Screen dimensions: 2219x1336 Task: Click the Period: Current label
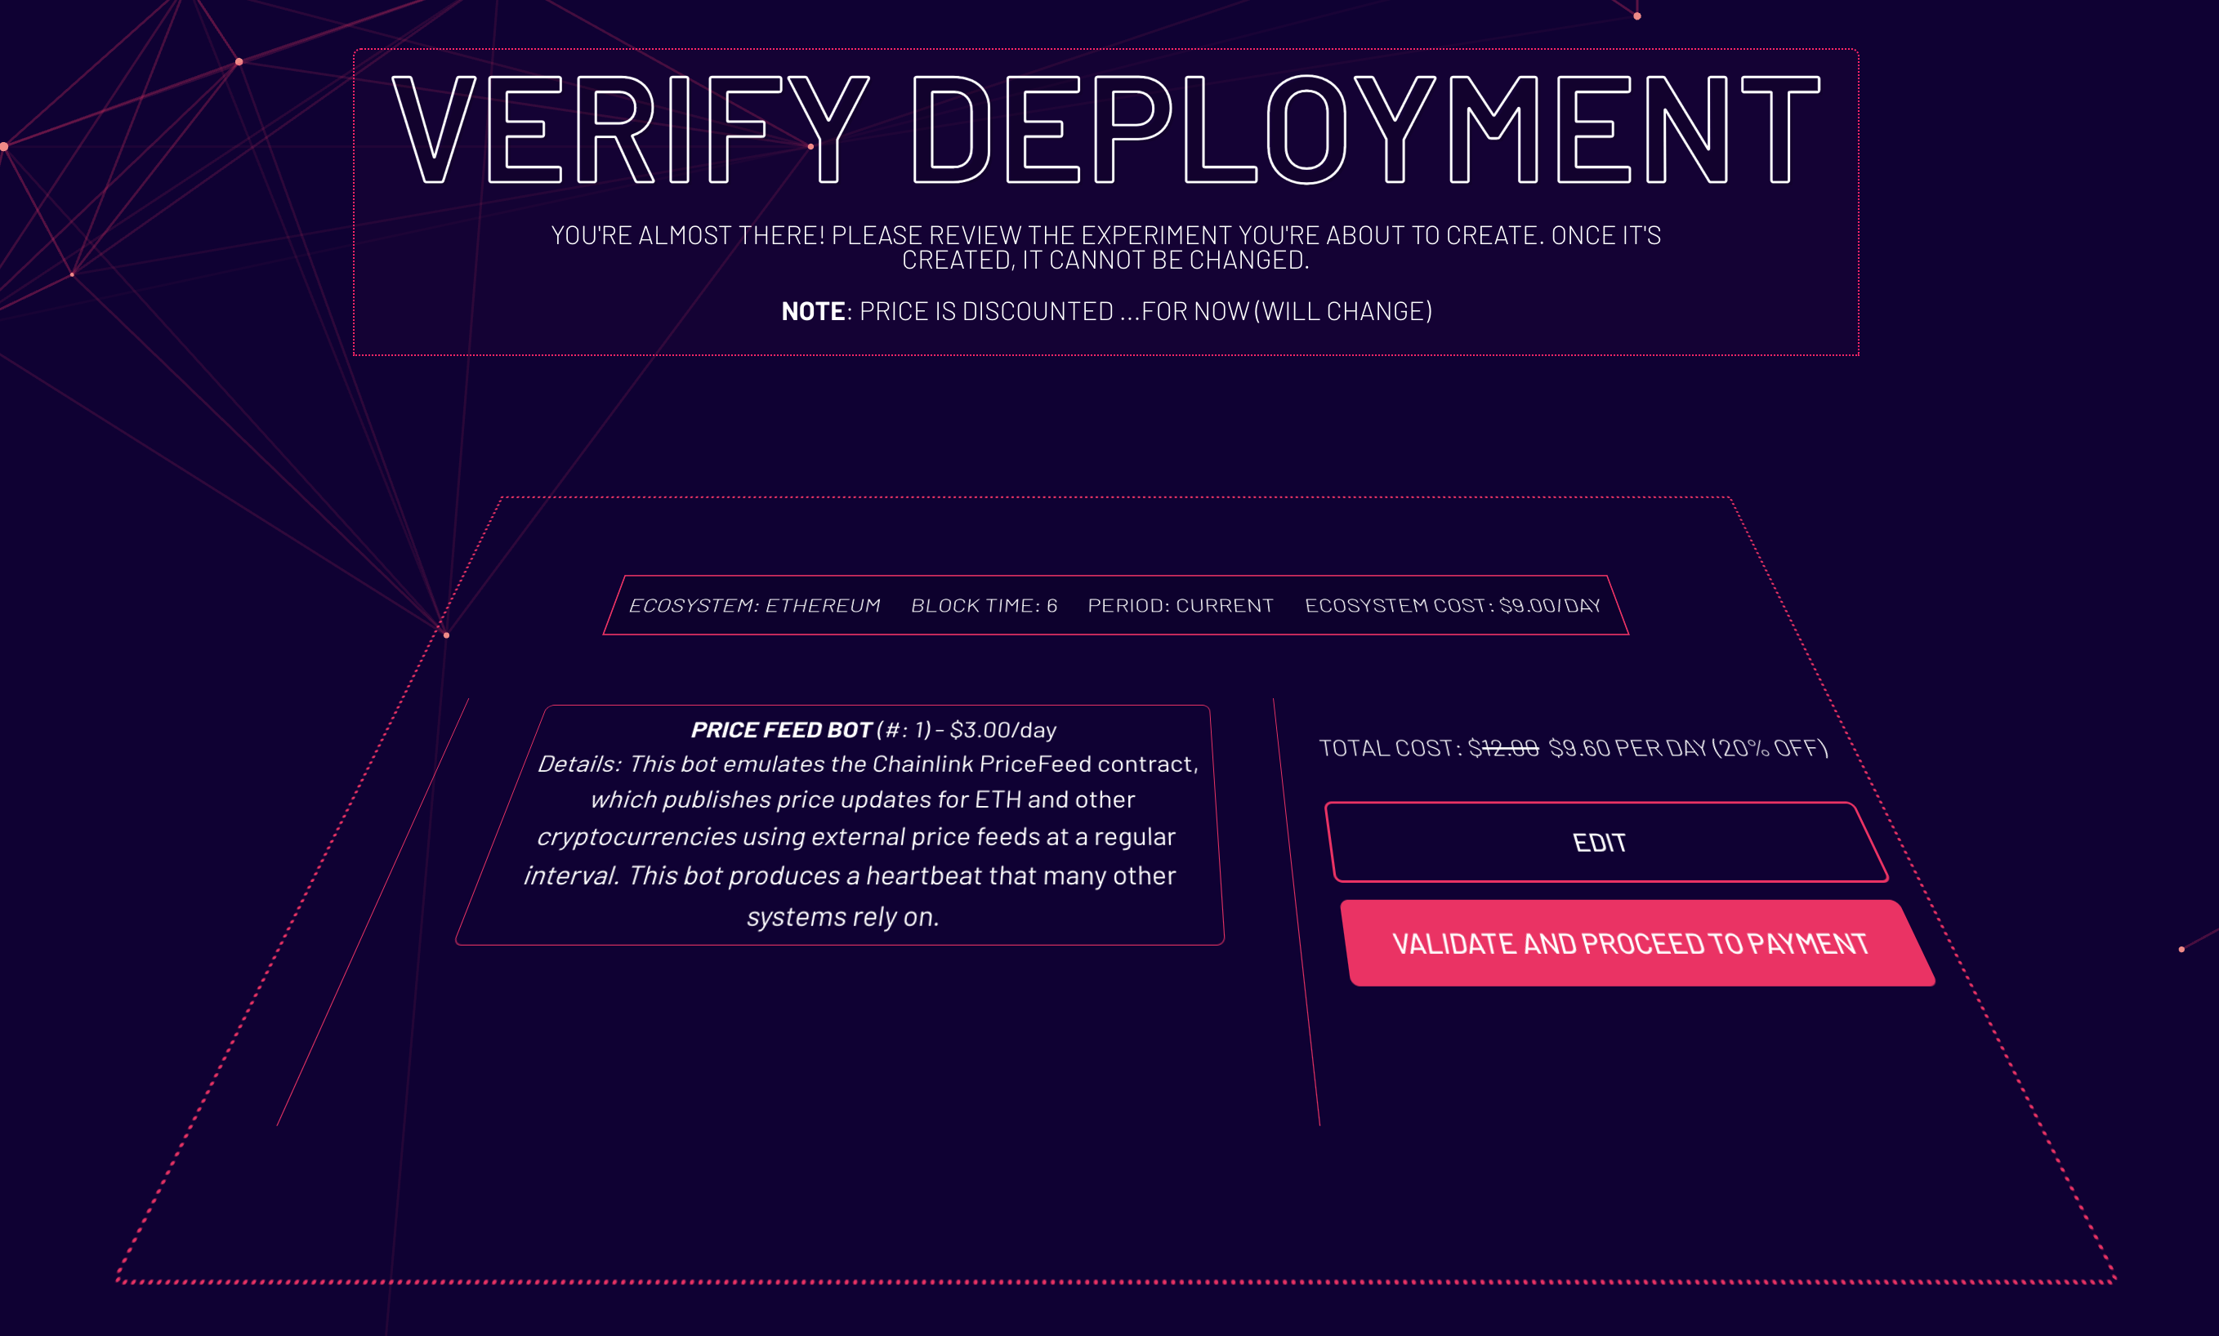[1181, 605]
